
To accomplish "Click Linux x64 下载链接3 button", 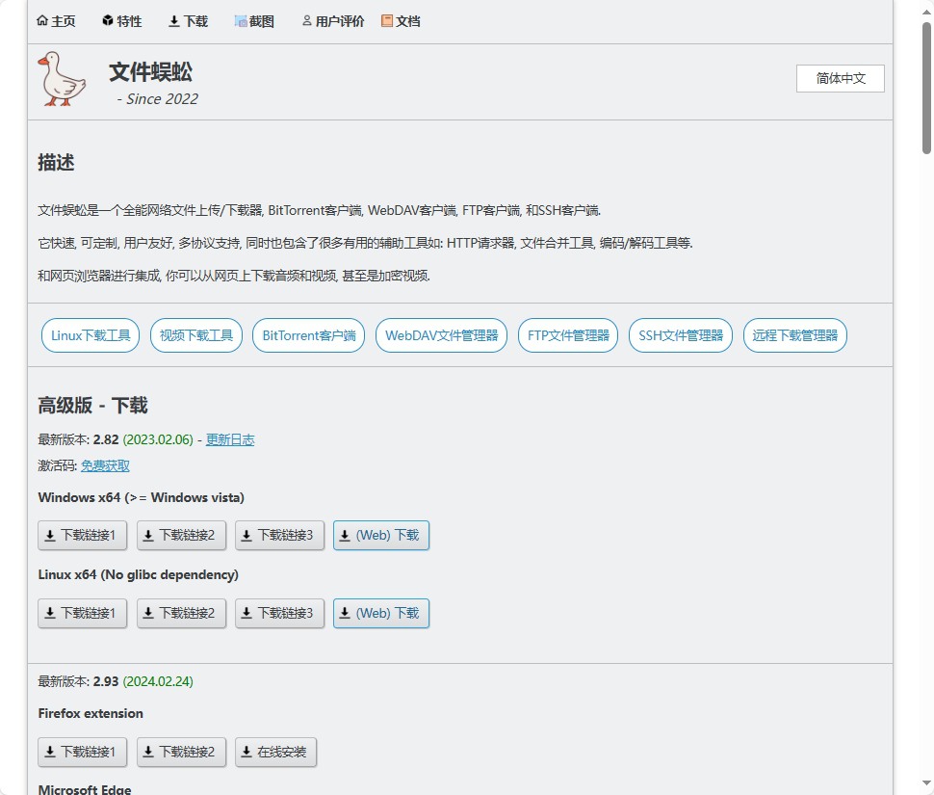I will (x=278, y=613).
